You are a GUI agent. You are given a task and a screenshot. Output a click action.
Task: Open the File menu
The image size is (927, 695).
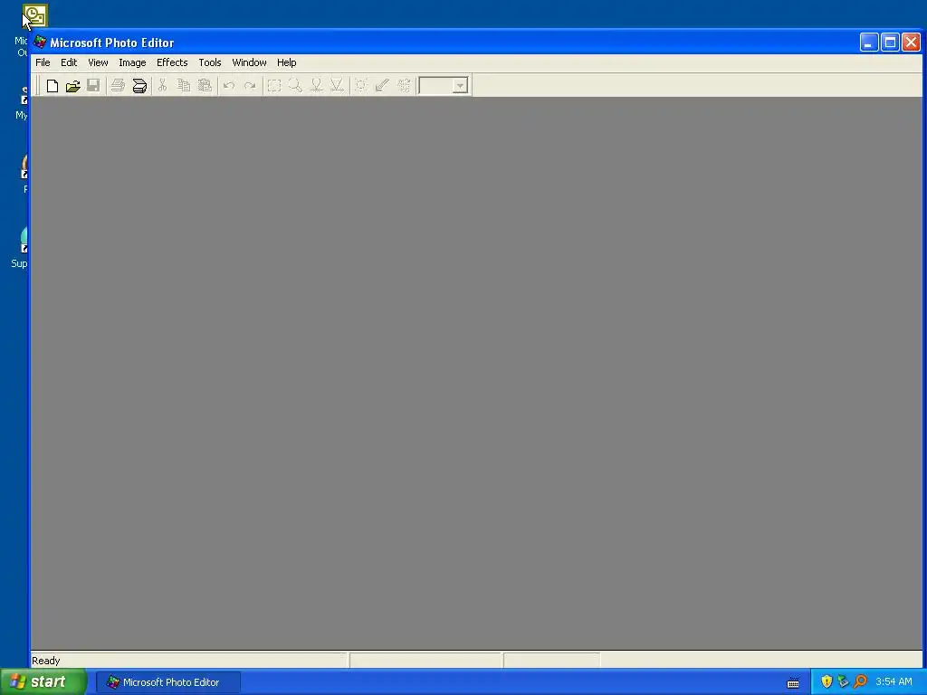click(x=43, y=62)
